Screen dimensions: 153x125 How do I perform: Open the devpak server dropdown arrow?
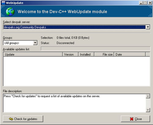[x=148, y=27]
